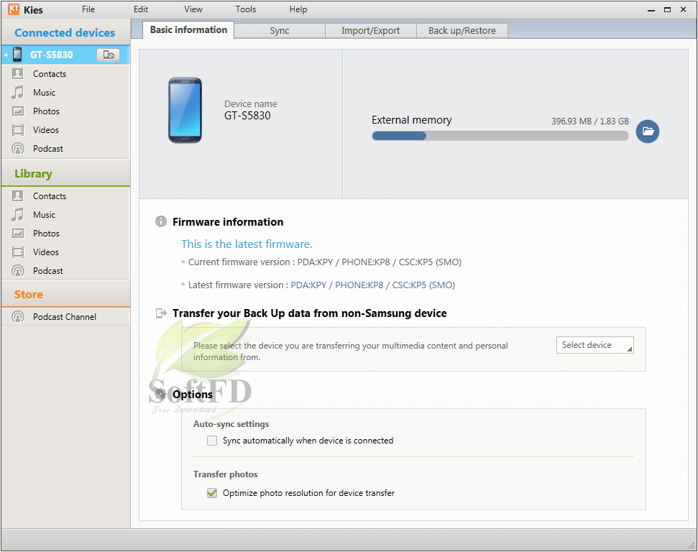Open the Edit menu
698x552 pixels.
141,9
